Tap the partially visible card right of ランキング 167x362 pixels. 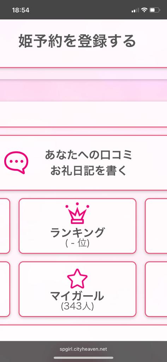tap(156, 226)
